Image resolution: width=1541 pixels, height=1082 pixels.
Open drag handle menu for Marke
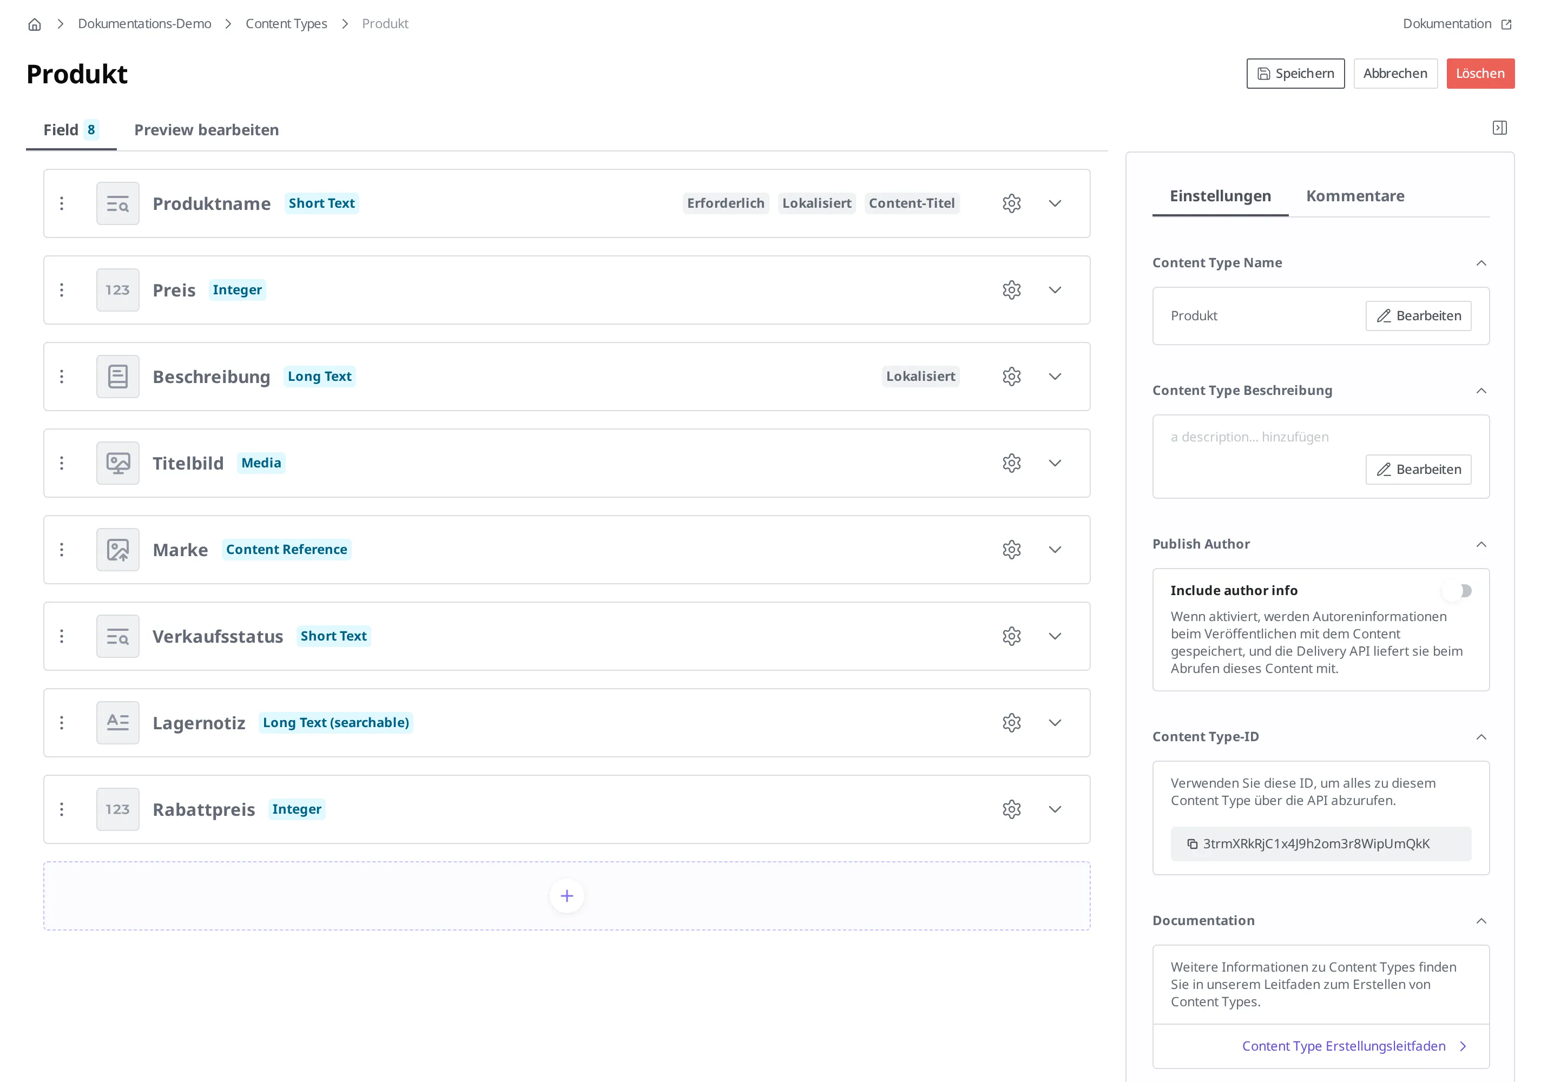62,550
